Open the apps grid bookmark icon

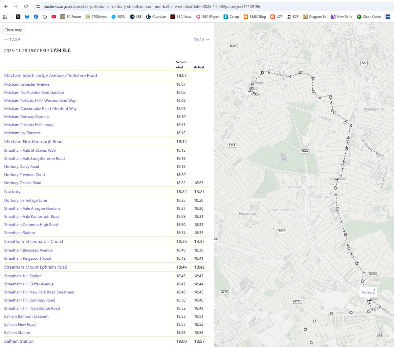tap(5, 16)
